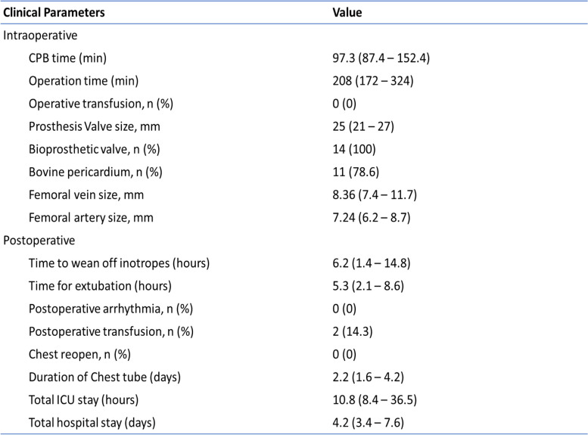Viewport: 588px width, 435px height.
Task: Click the 'Operation time (min)' label
Action: click(x=84, y=81)
